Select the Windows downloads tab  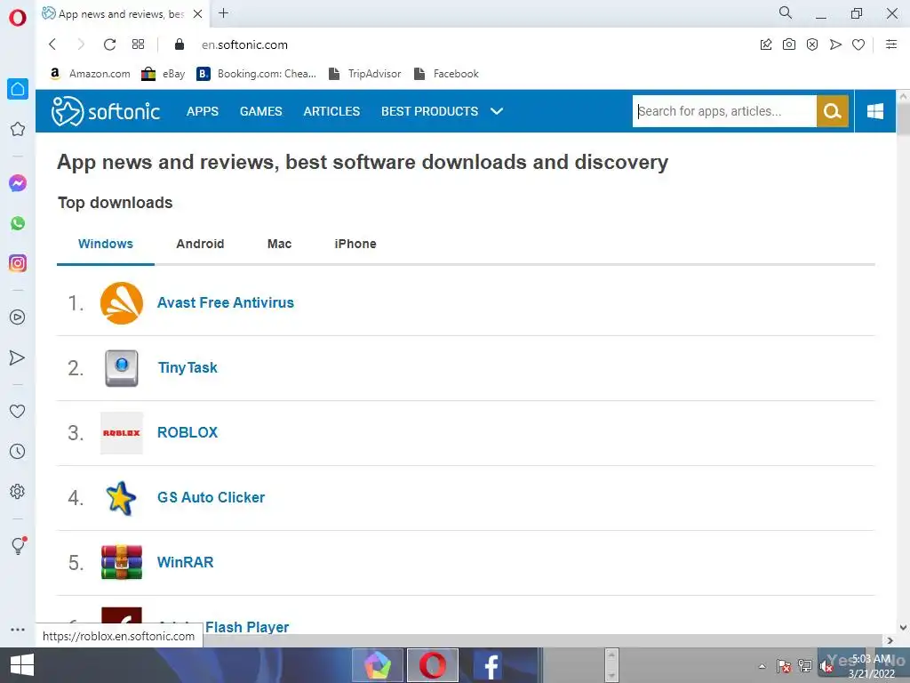pyautogui.click(x=106, y=244)
